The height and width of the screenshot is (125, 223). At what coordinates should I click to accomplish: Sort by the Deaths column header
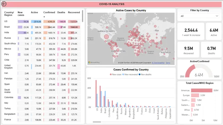coord(61,12)
